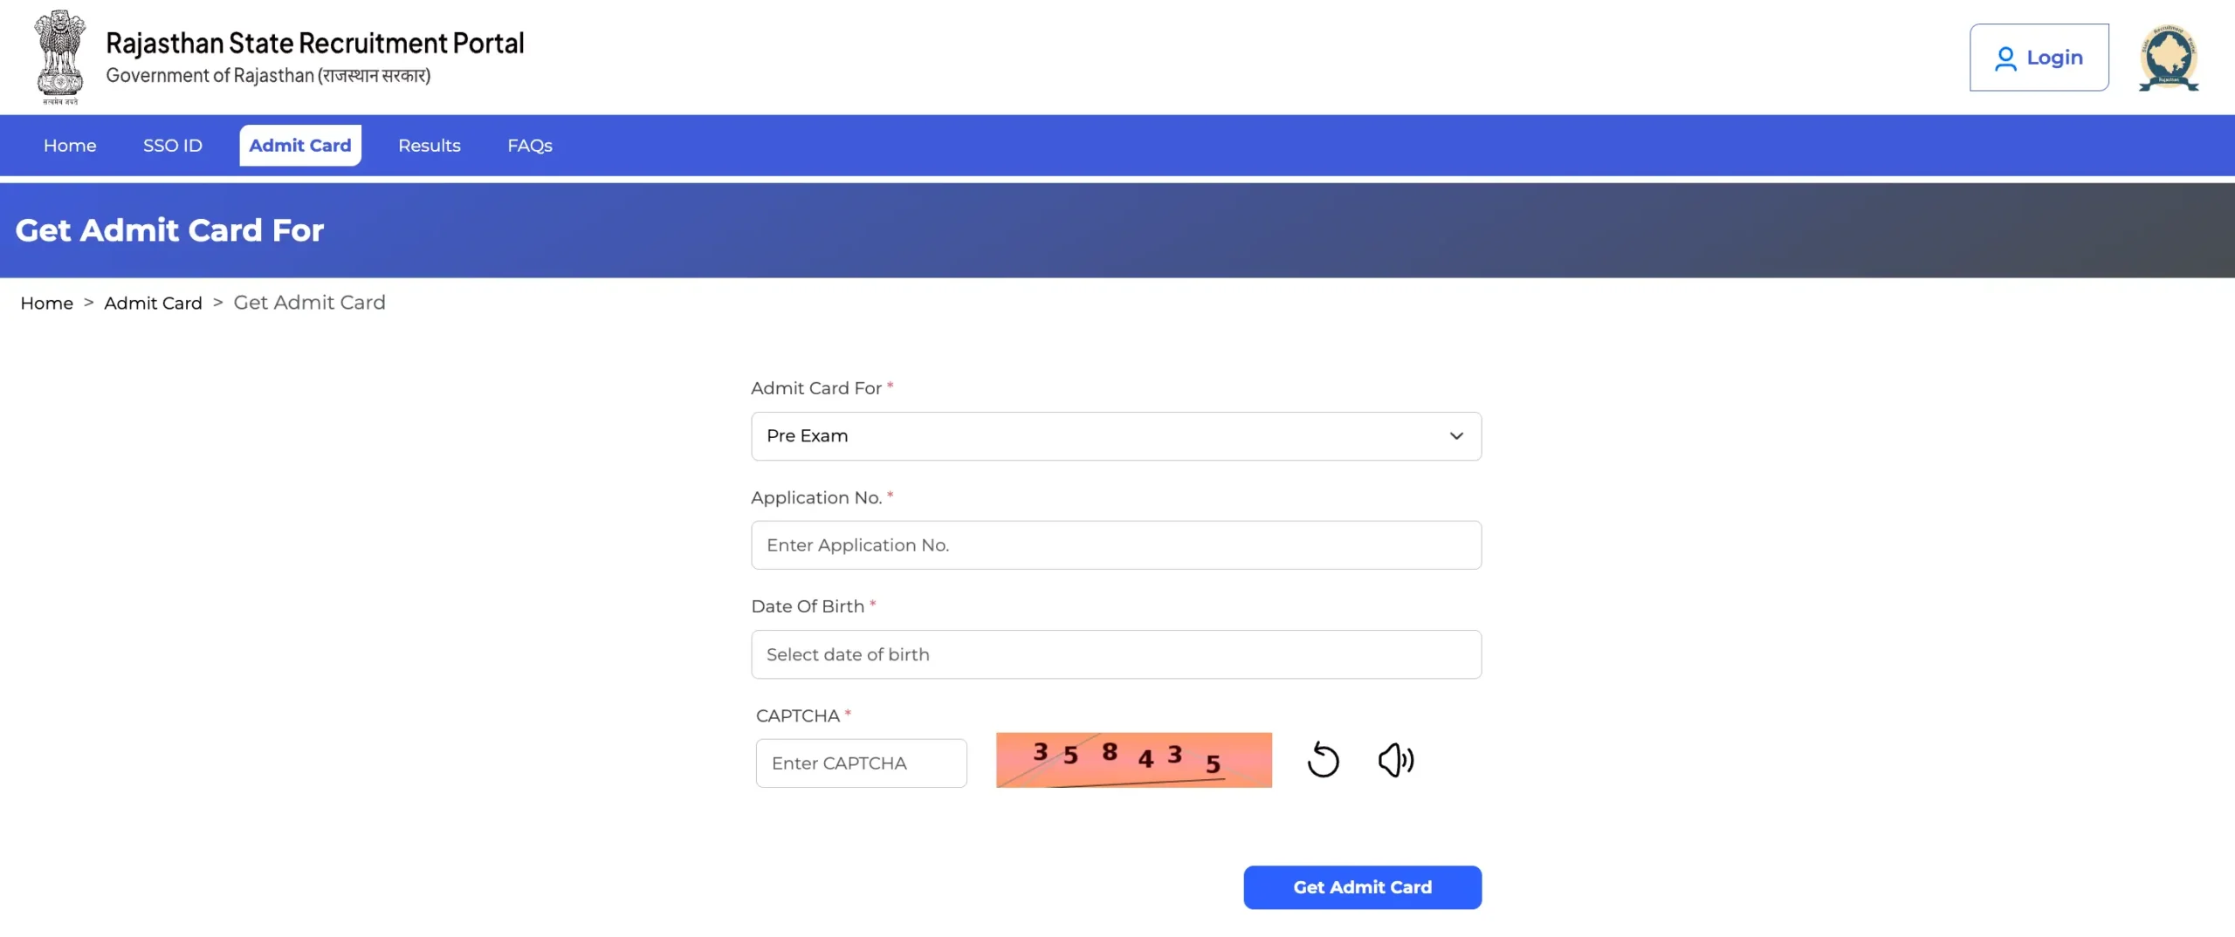
Task: Click inside the Enter Application No. field
Action: coord(1116,544)
